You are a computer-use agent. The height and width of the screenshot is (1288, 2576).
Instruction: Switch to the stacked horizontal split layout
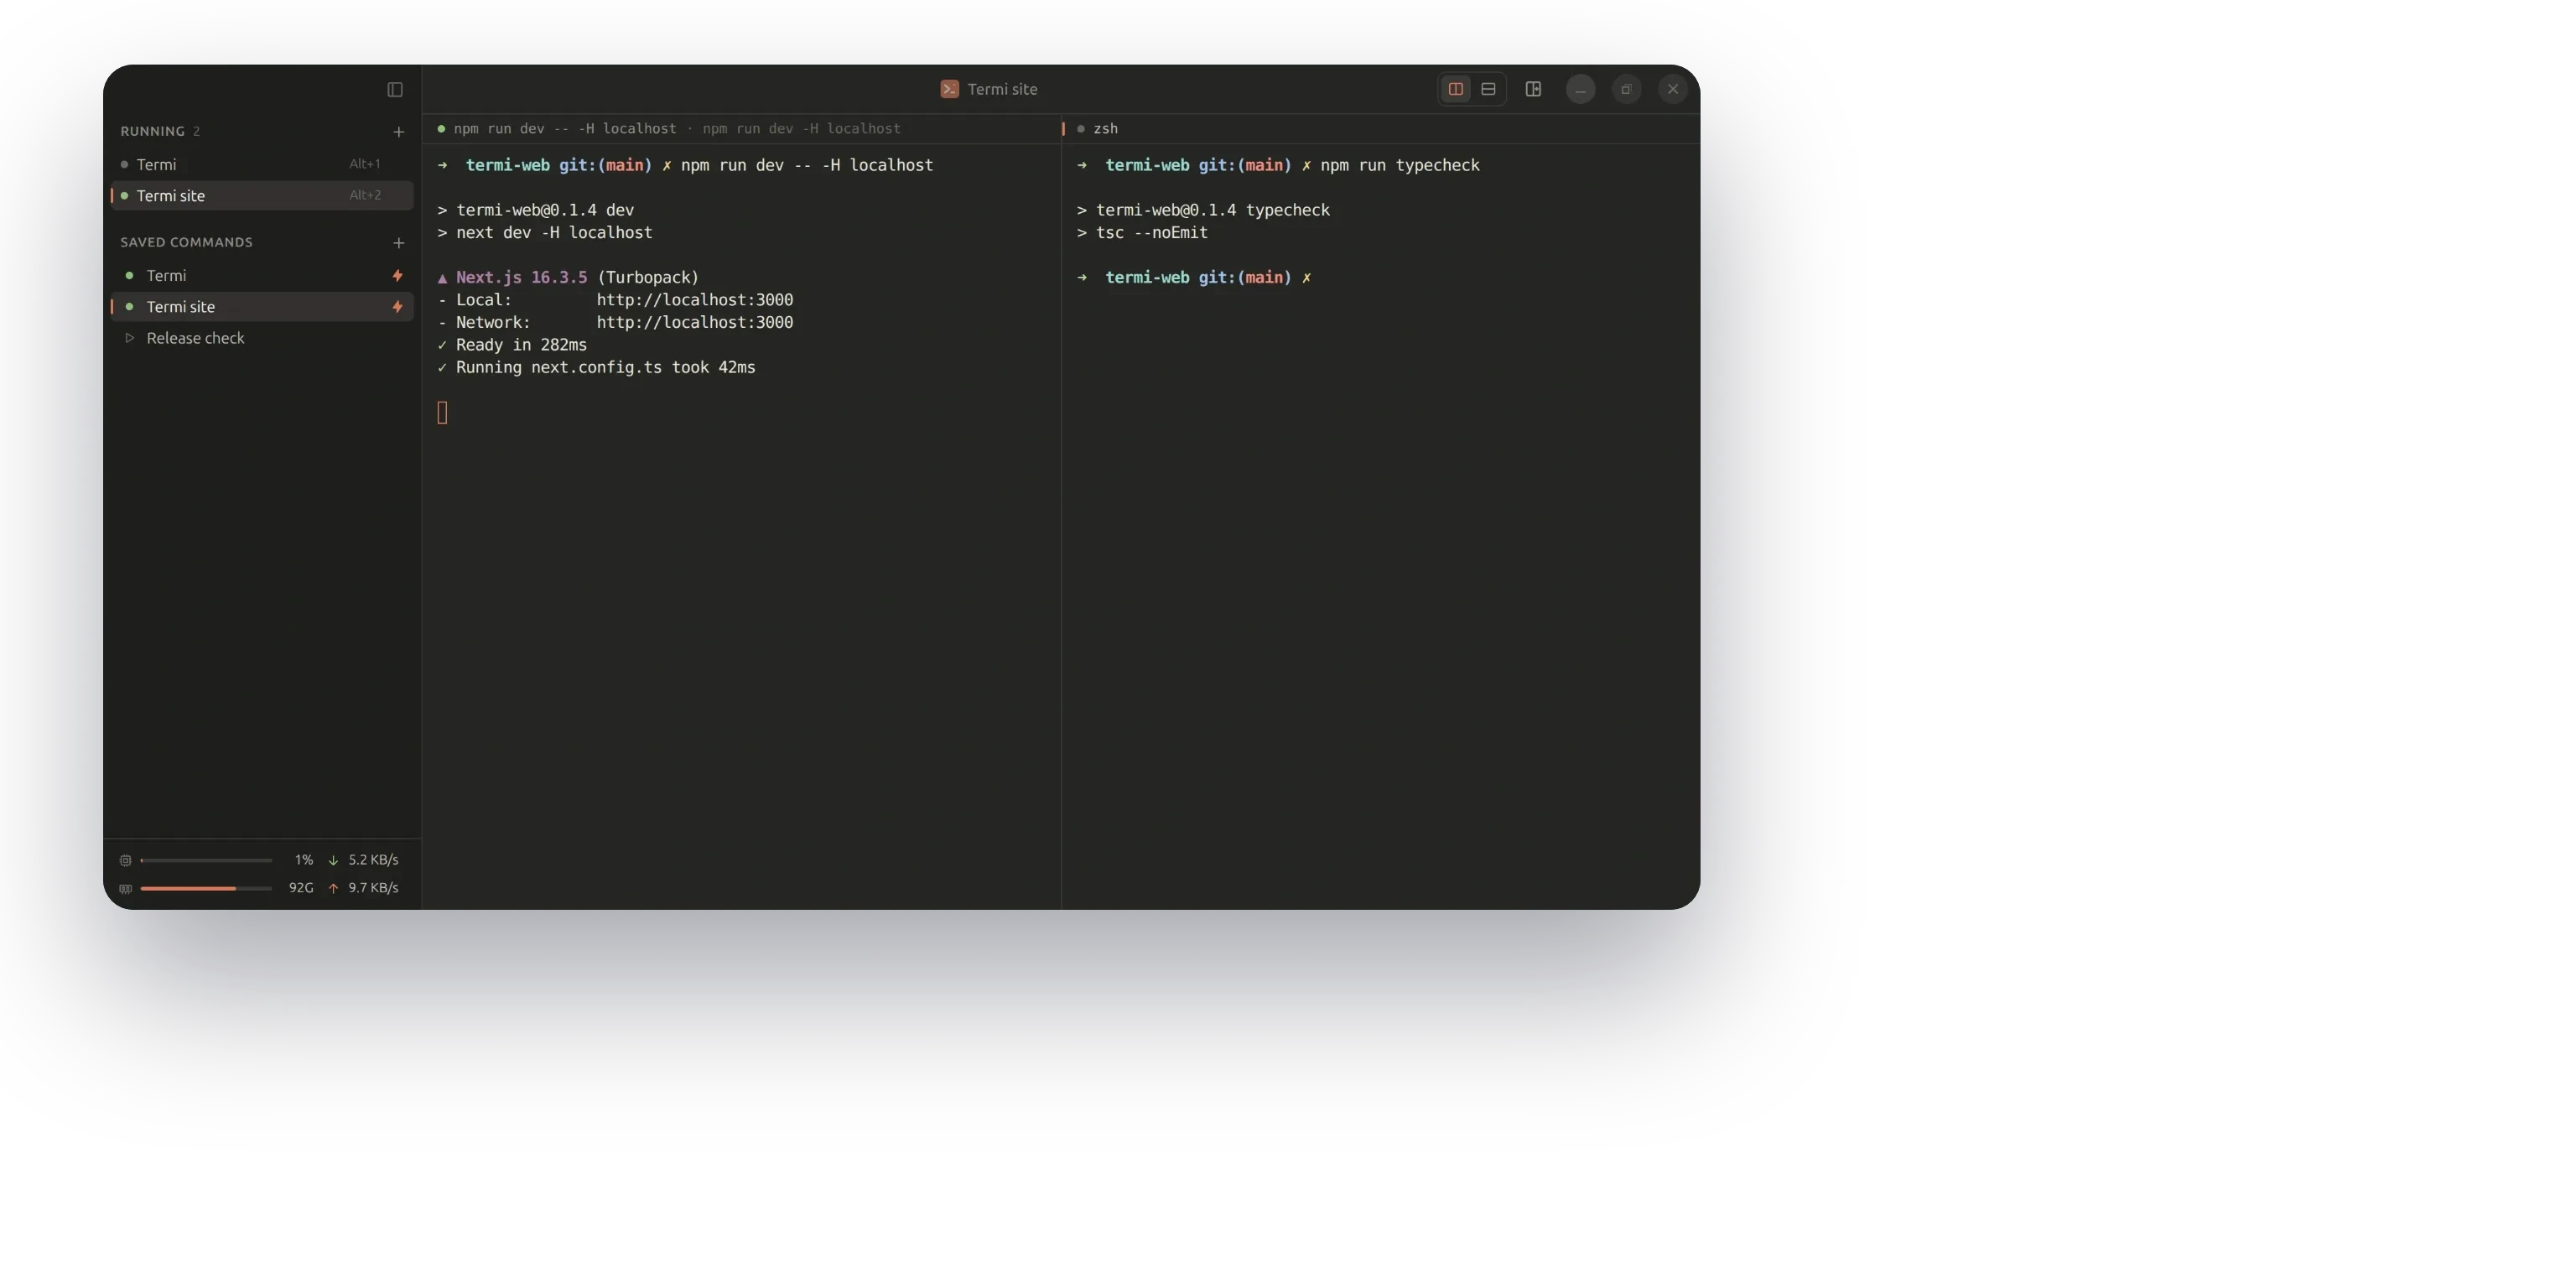(x=1488, y=90)
